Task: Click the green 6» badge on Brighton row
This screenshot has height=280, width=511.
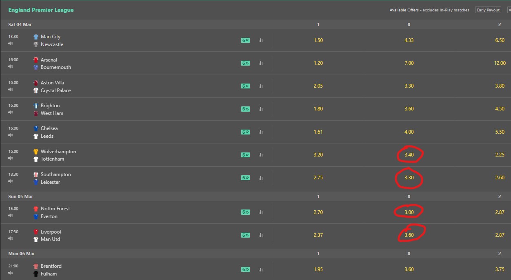Action: (x=245, y=109)
